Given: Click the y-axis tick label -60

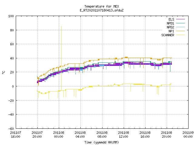Looking at the screenshot, I should click(11, 129).
